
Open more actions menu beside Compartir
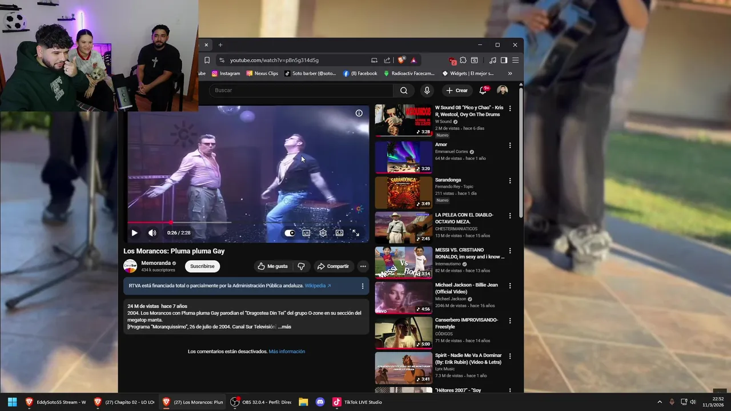coord(363,266)
